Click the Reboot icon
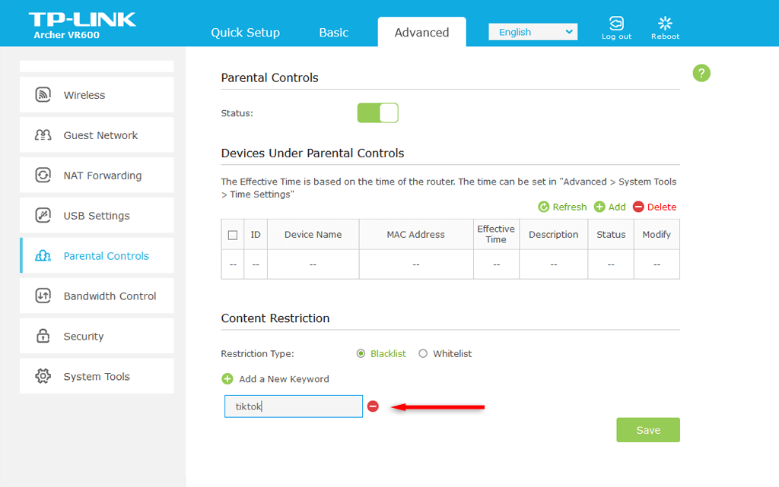This screenshot has height=487, width=779. click(665, 24)
